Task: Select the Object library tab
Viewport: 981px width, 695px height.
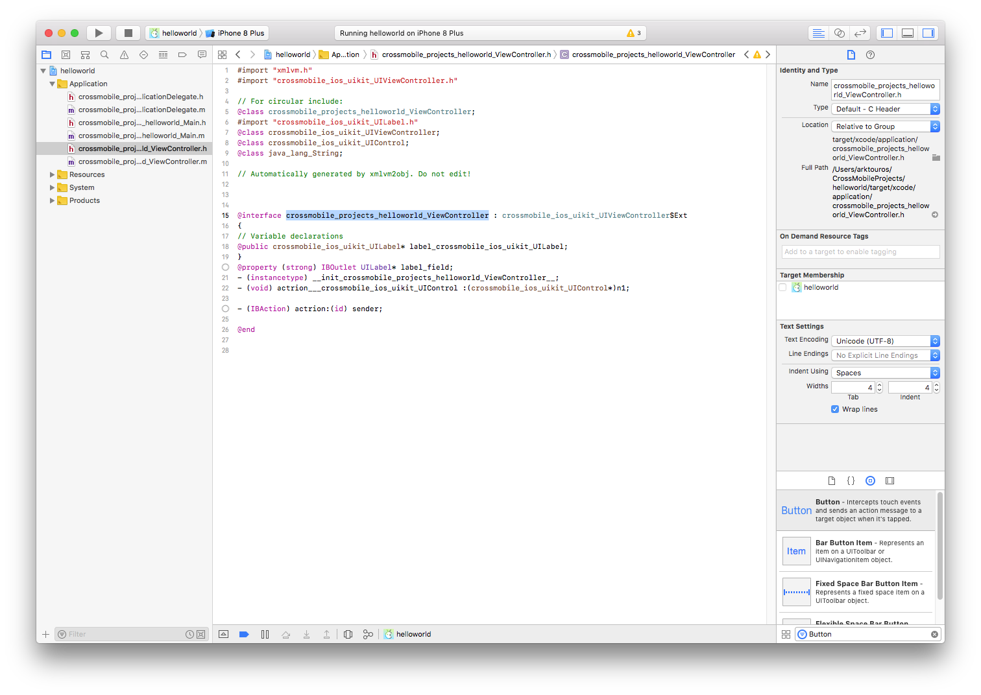Action: [x=871, y=480]
